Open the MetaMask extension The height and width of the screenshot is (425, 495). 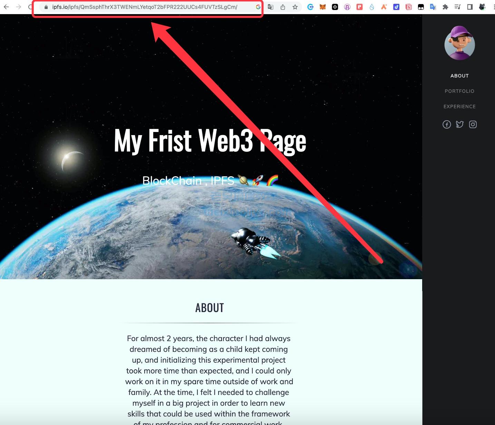(322, 7)
